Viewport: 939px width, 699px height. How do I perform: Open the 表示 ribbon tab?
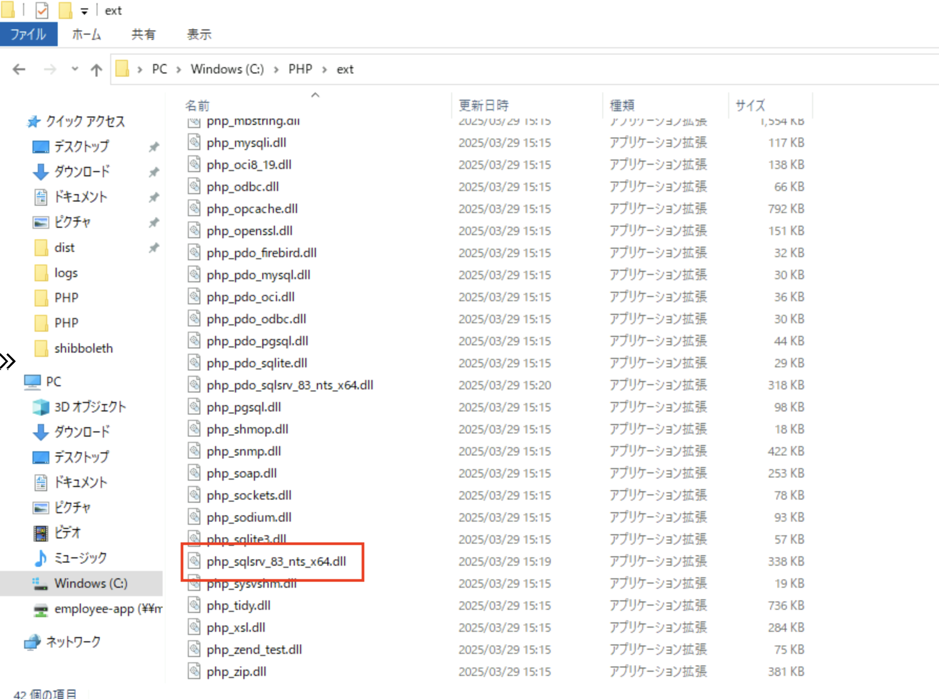pyautogui.click(x=199, y=35)
